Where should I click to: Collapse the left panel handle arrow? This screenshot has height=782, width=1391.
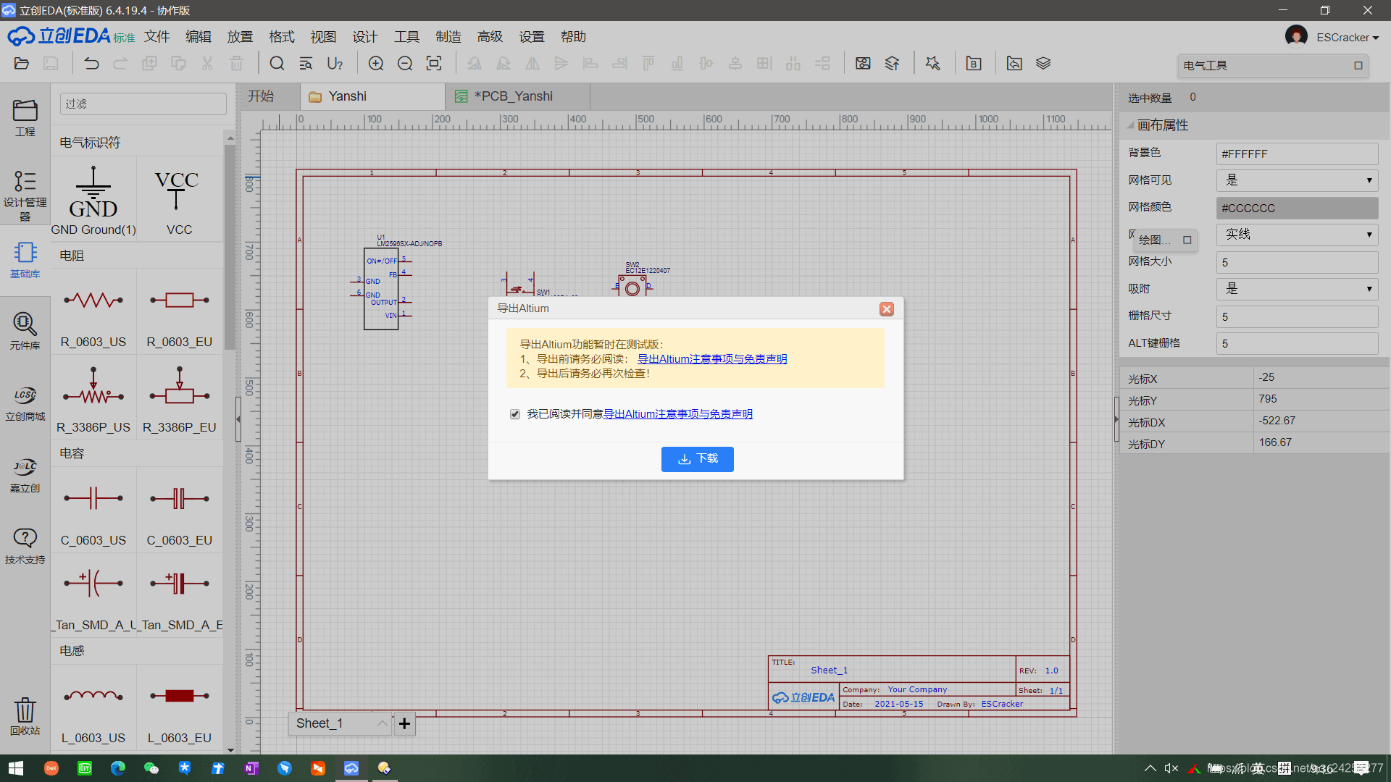(238, 419)
